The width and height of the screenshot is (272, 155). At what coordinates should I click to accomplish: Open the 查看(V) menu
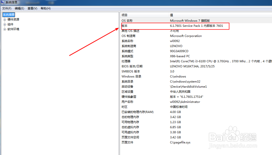click(32, 8)
